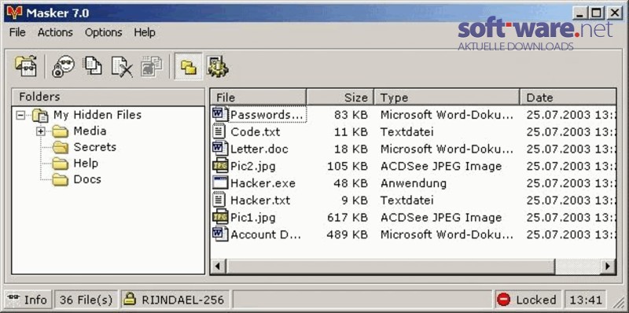Sort by the File column header
Viewport: 629px width, 313px height.
click(259, 98)
